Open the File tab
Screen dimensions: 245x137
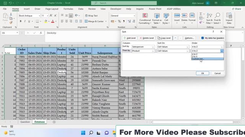coord(5,9)
